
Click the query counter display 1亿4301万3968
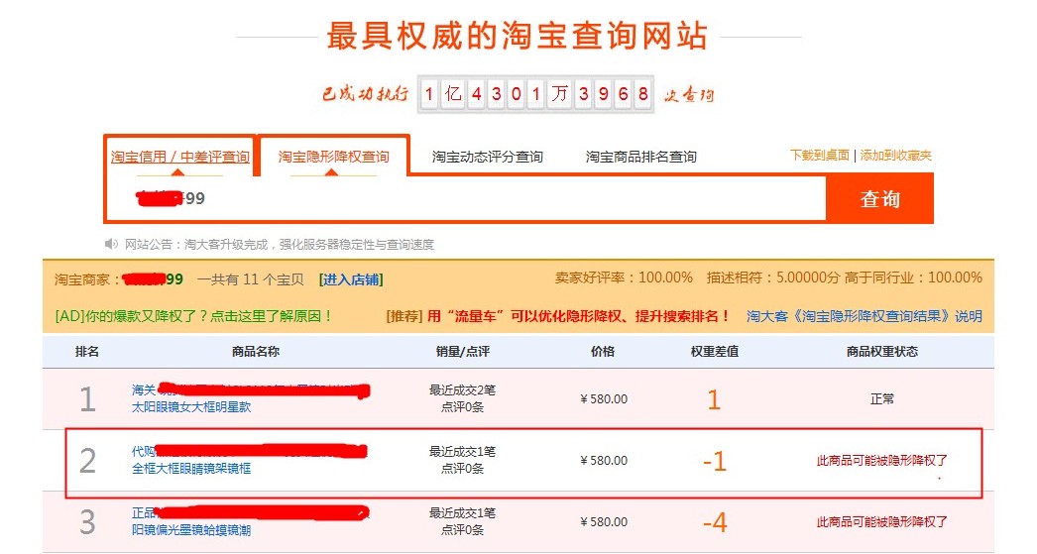coord(535,94)
